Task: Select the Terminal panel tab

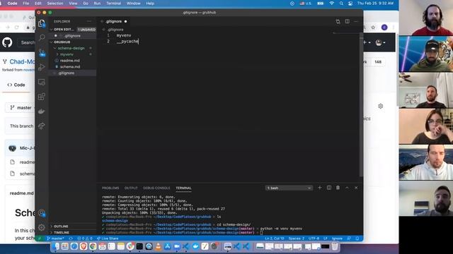Action: click(x=183, y=188)
